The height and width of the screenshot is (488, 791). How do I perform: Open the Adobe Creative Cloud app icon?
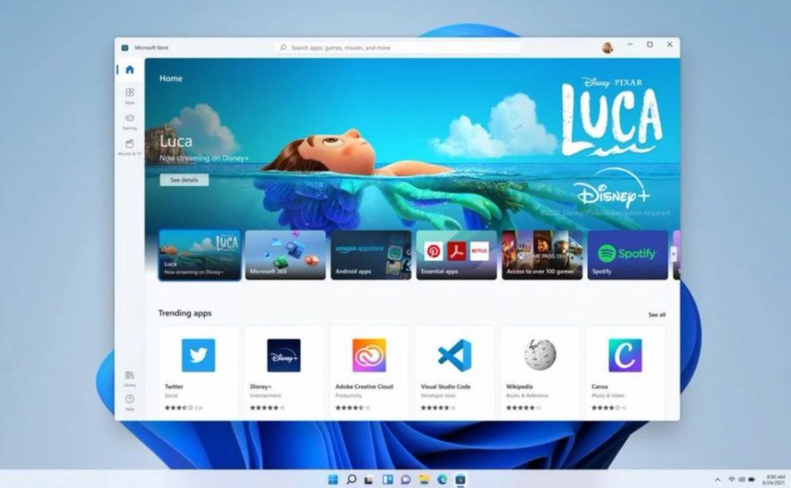tap(369, 355)
